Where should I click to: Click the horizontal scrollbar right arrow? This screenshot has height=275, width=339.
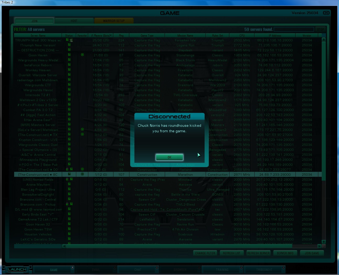point(319,246)
